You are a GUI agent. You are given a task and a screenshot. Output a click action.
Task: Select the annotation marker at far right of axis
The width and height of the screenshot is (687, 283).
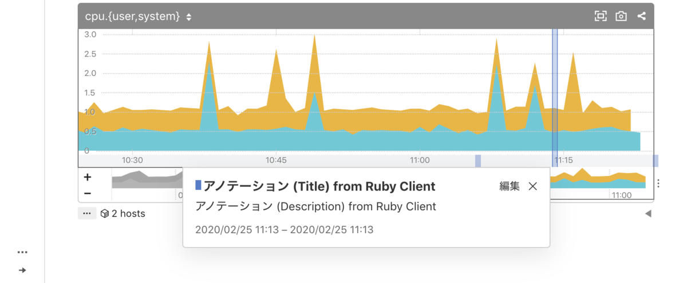point(656,161)
